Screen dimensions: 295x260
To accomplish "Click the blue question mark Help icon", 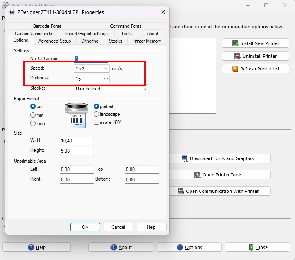I will 31,247.
